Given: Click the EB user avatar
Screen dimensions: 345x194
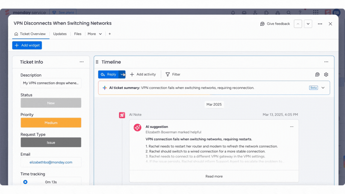Looking at the screenshot, I should point(336,13).
